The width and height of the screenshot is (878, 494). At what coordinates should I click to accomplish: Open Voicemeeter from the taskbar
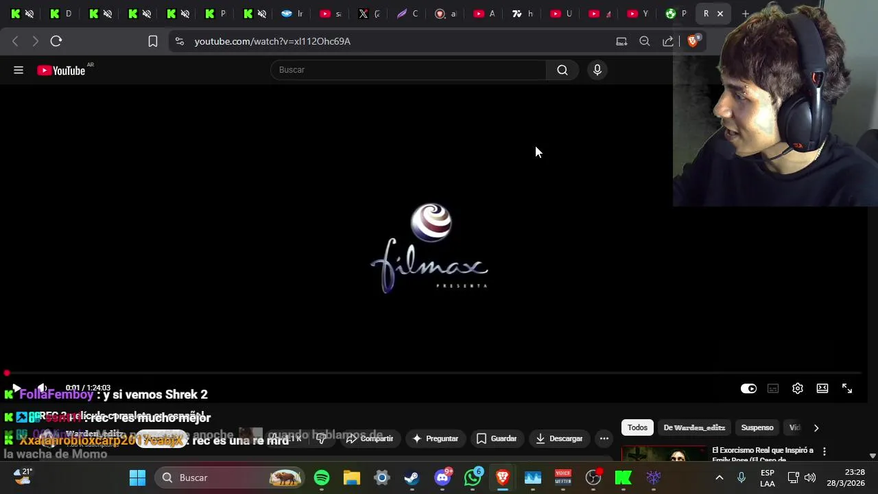[x=563, y=478]
